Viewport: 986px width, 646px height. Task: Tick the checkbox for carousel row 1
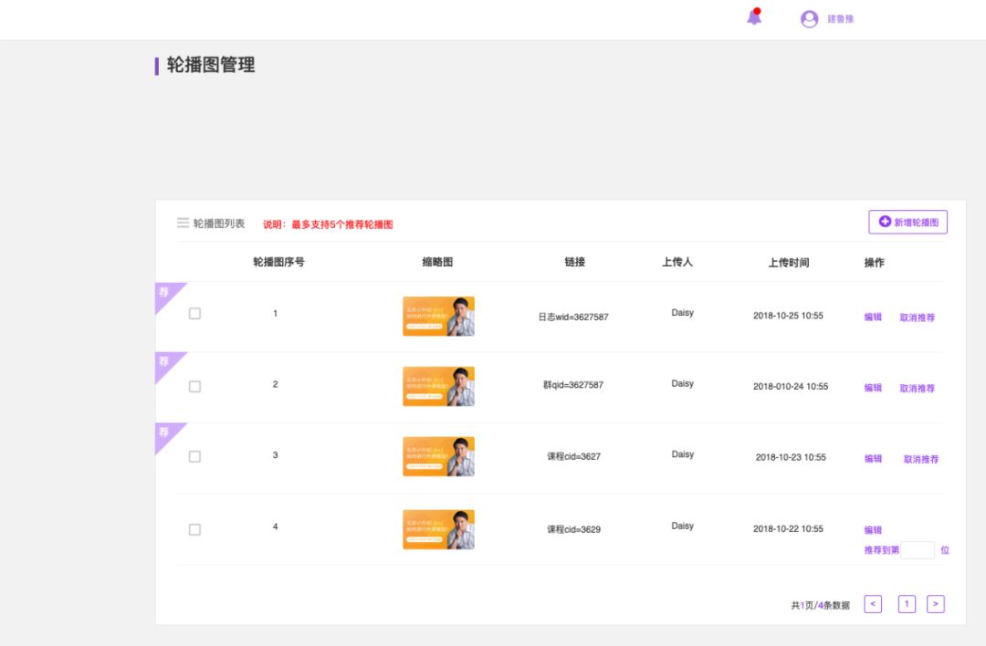194,314
